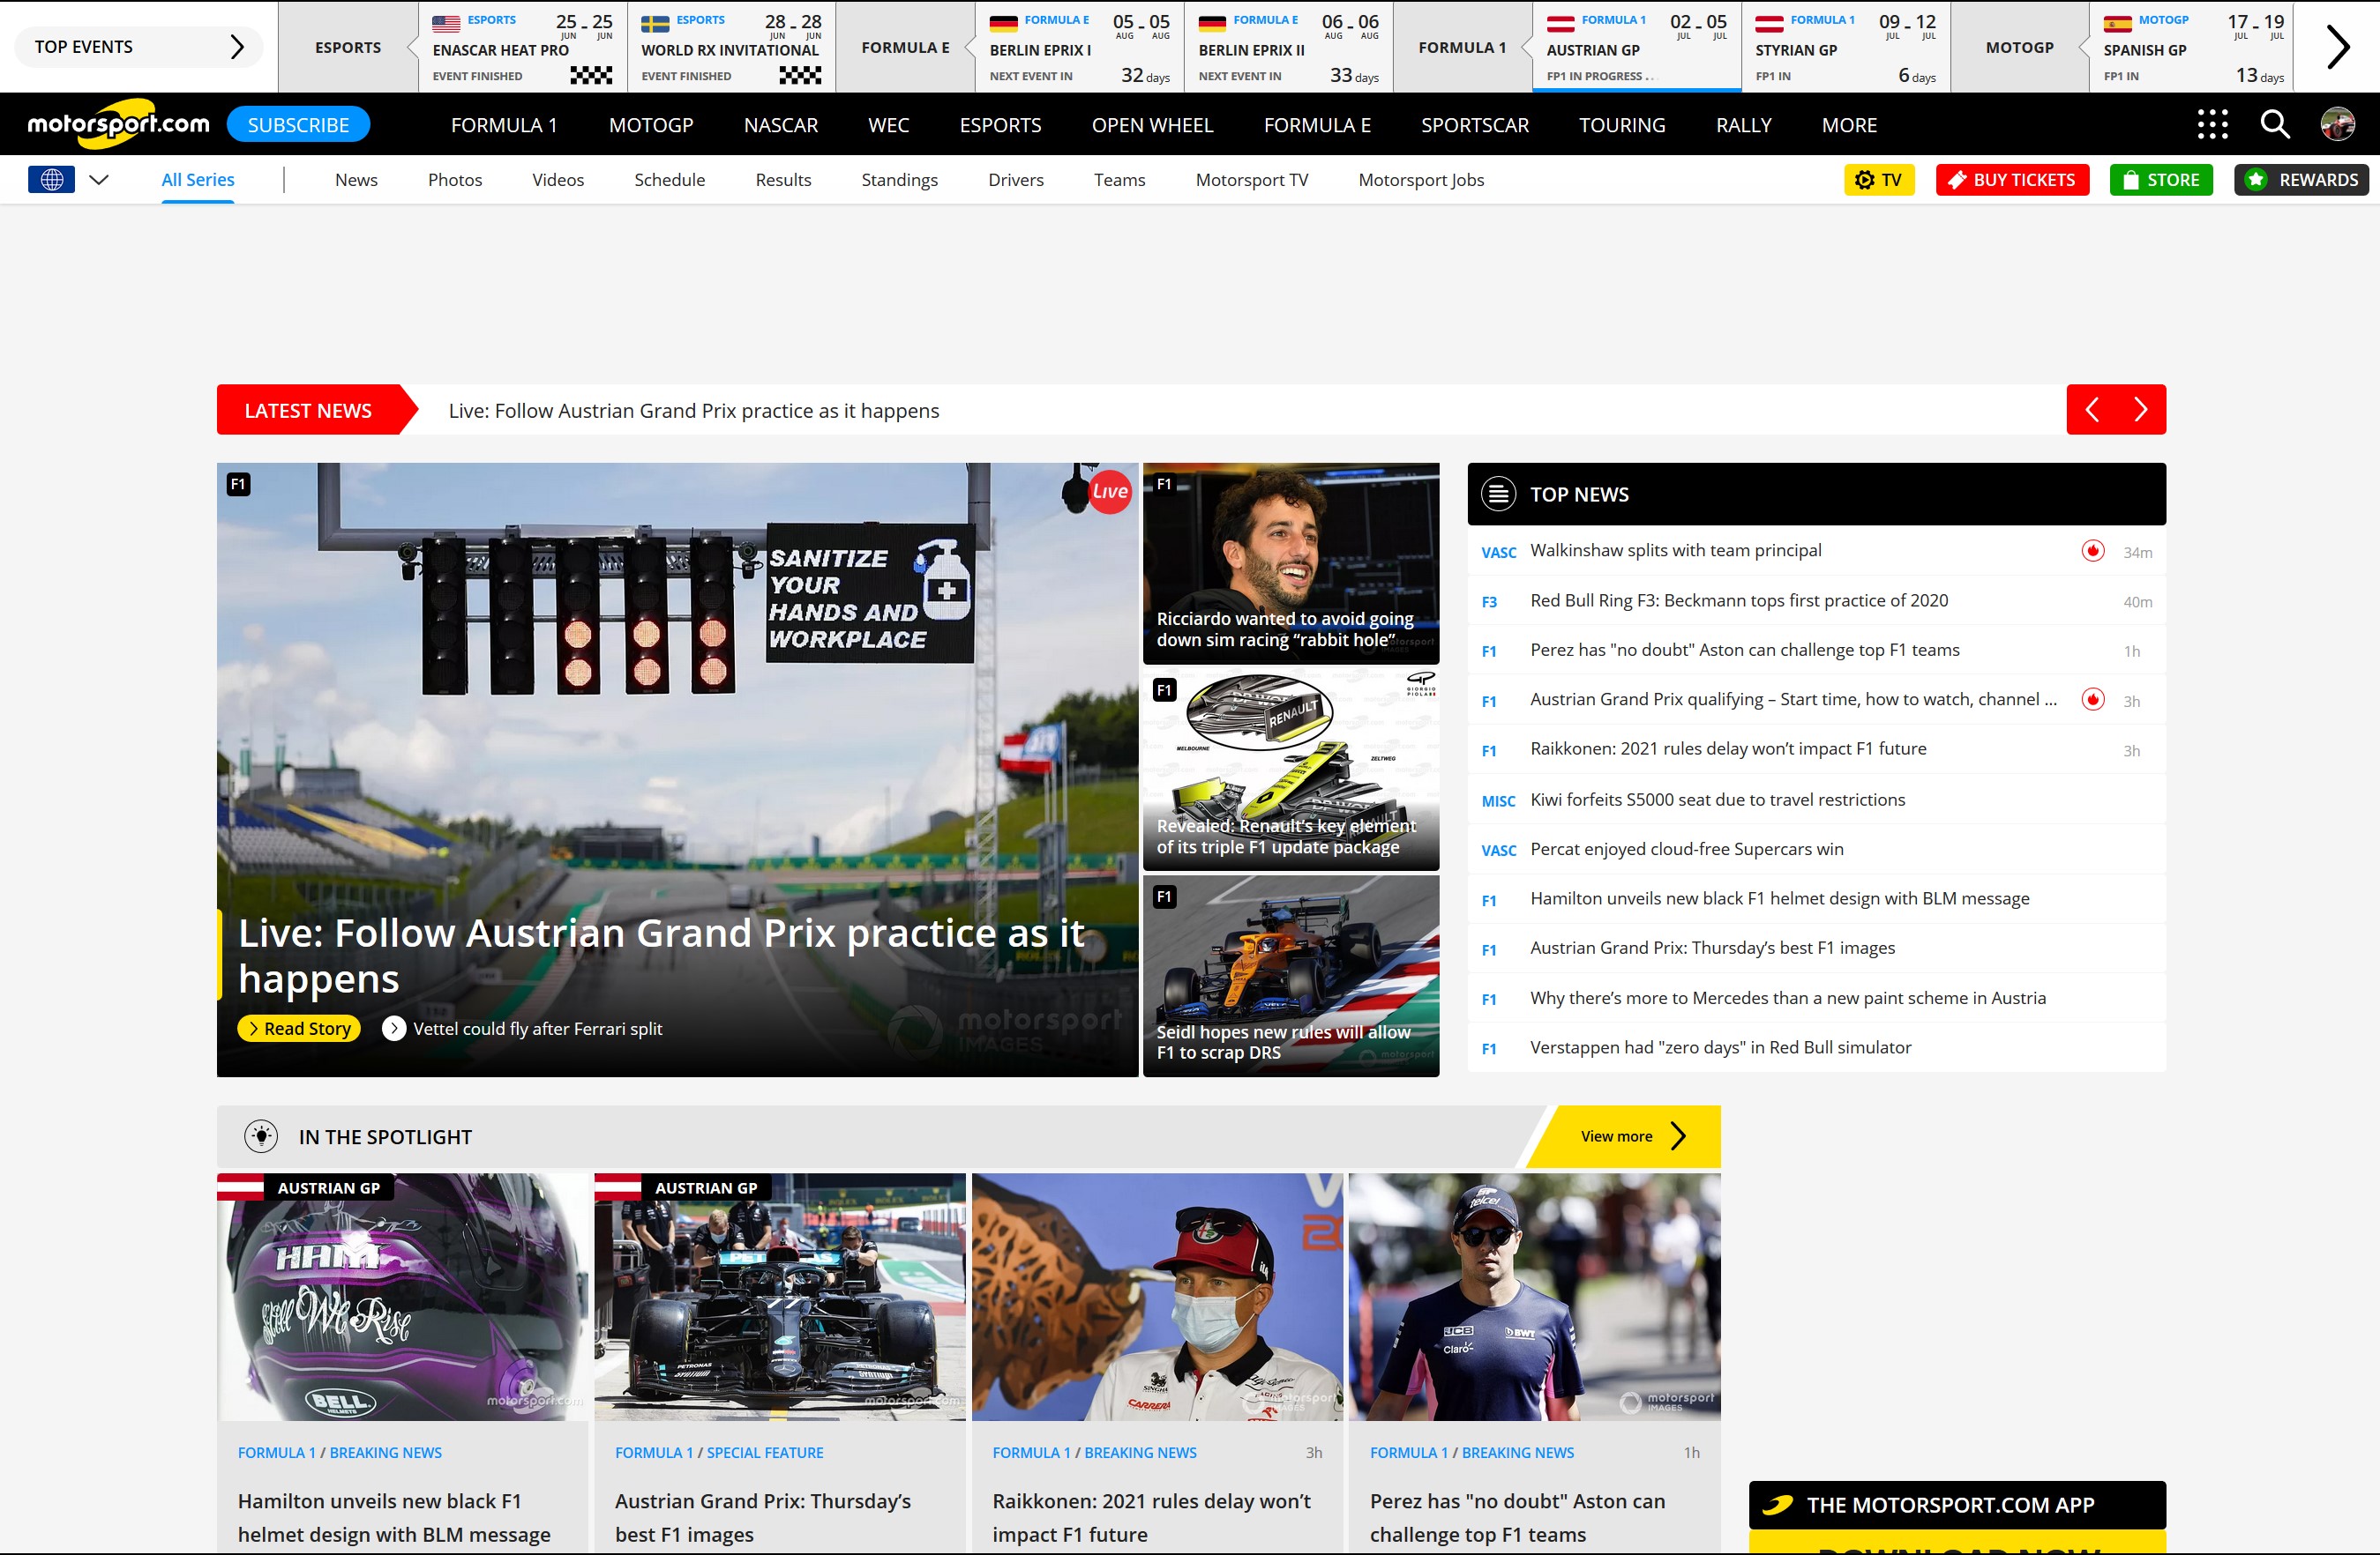Image resolution: width=2380 pixels, height=1555 pixels.
Task: Click the Latest News next arrow
Action: click(x=2141, y=410)
